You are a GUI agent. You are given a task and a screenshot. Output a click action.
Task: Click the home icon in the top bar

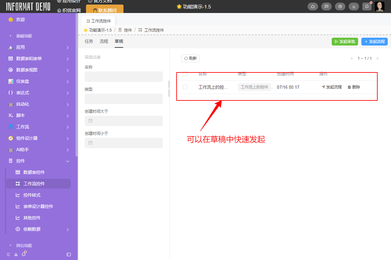(312, 6)
